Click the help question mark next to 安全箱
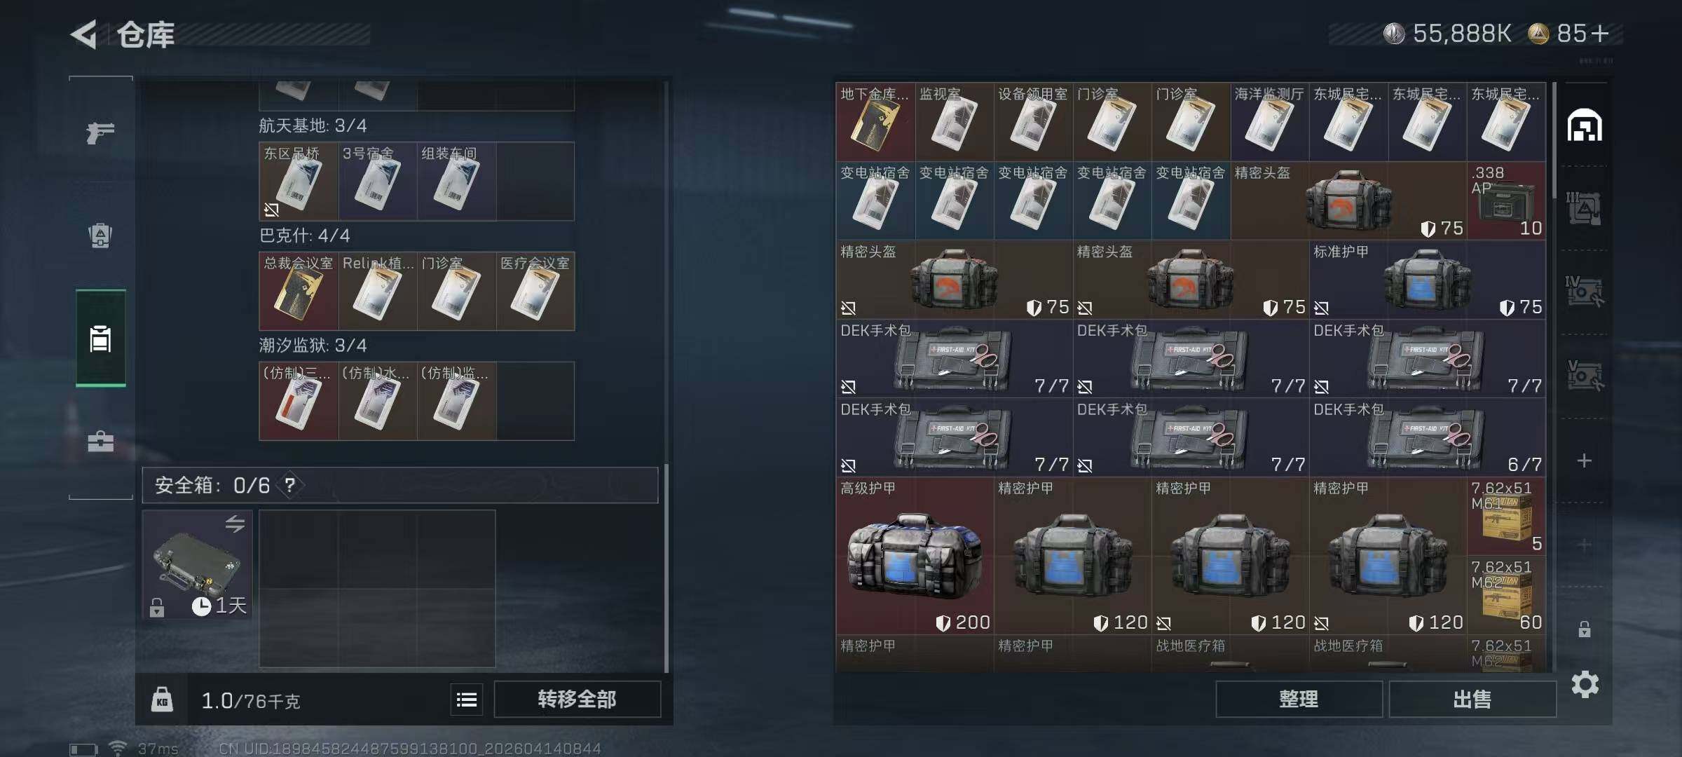 pyautogui.click(x=290, y=485)
